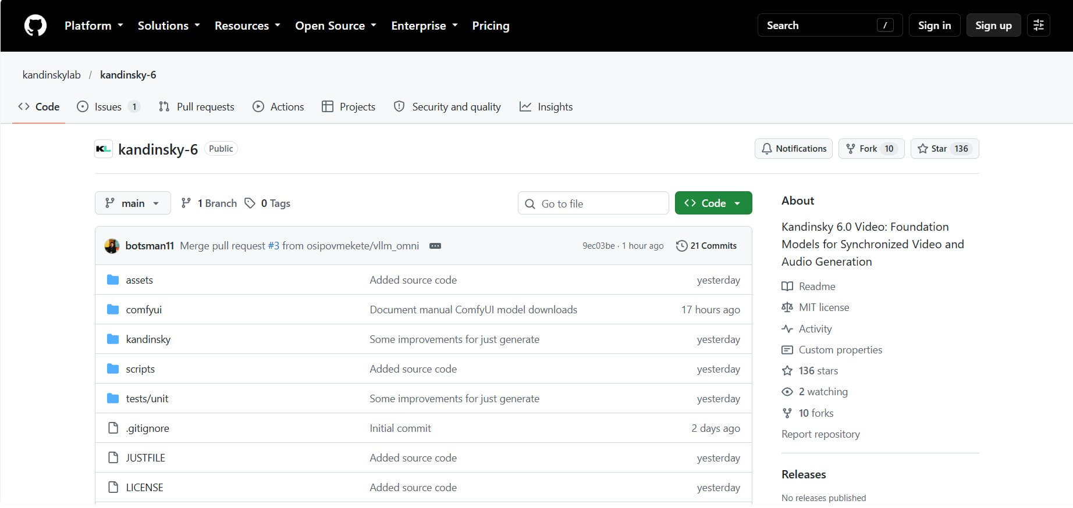1073x508 pixels.
Task: Open the main branch selector dropdown
Action: (x=133, y=203)
